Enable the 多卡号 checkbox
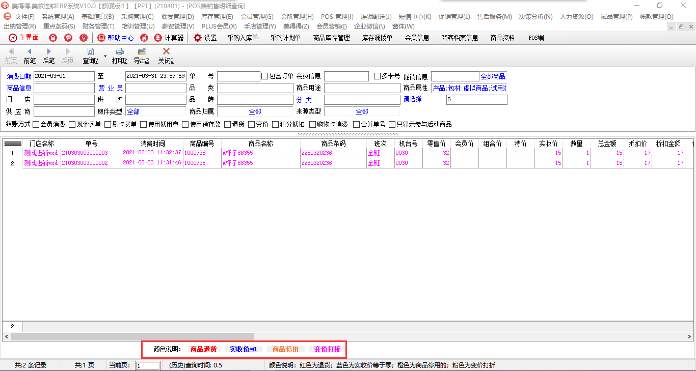This screenshot has width=696, height=371. point(377,76)
